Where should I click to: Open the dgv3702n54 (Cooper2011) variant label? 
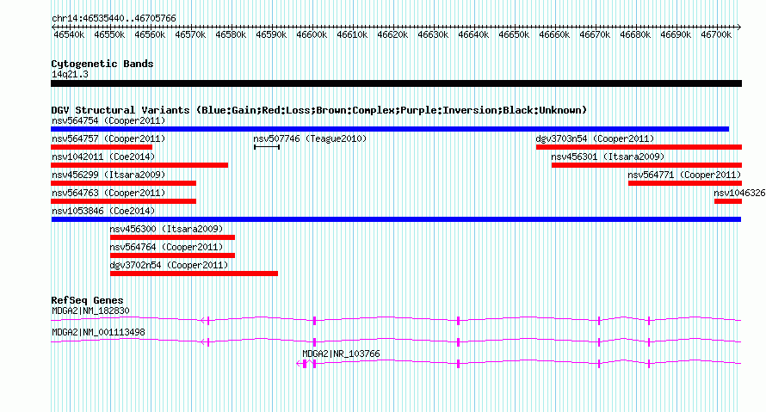169,265
